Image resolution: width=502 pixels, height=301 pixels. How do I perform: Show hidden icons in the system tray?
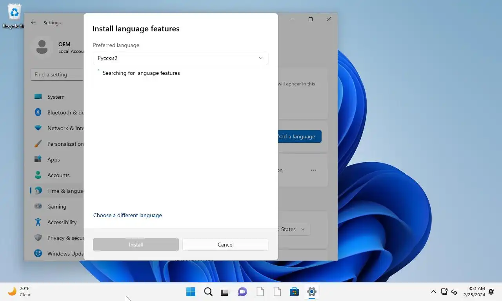[x=433, y=292]
